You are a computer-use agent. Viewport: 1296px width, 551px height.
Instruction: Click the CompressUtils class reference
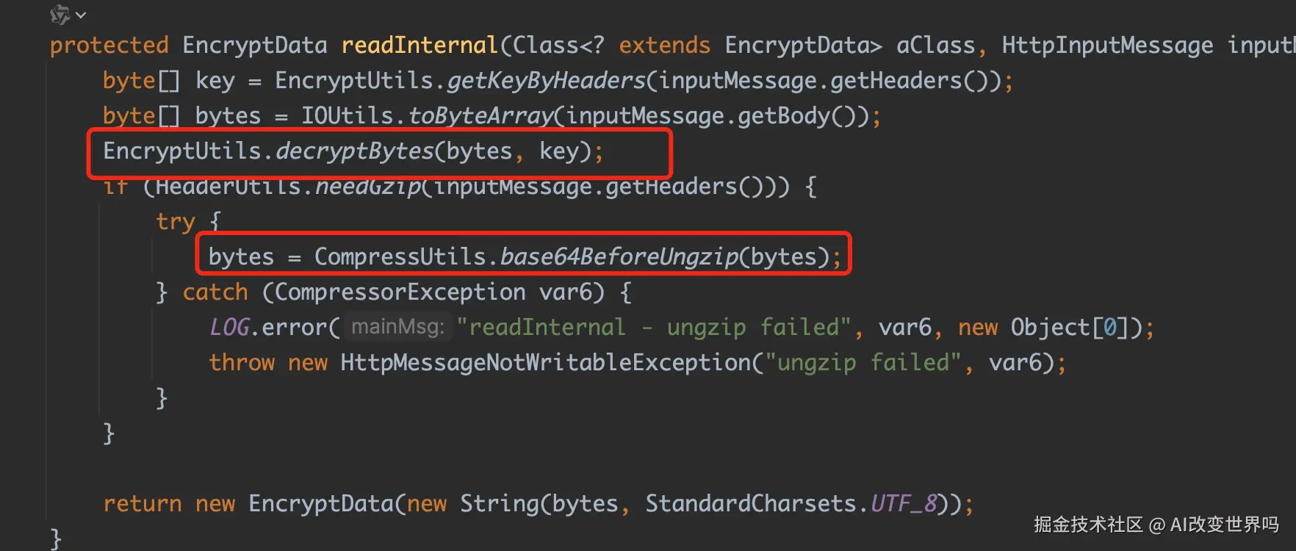tap(400, 257)
